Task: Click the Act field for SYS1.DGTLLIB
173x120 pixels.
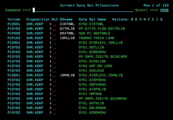Action: coord(55,47)
